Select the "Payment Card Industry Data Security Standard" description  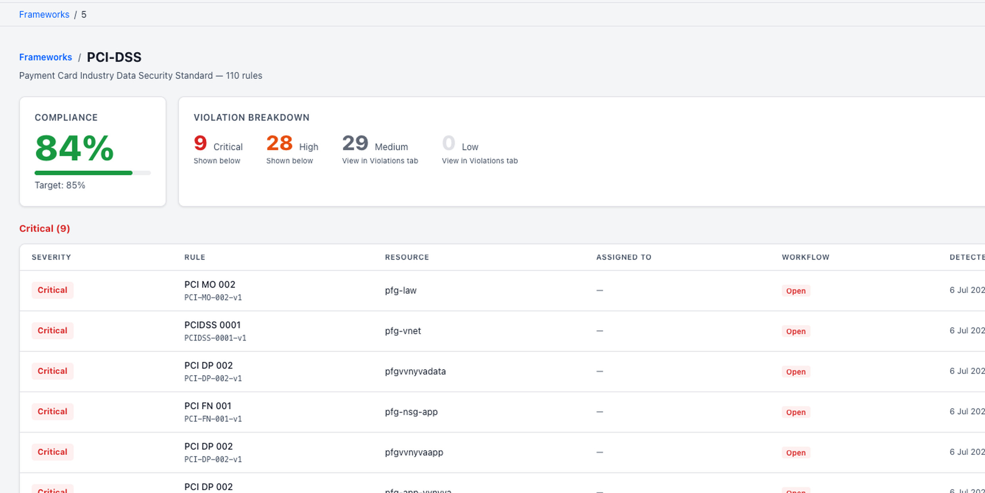coord(116,75)
